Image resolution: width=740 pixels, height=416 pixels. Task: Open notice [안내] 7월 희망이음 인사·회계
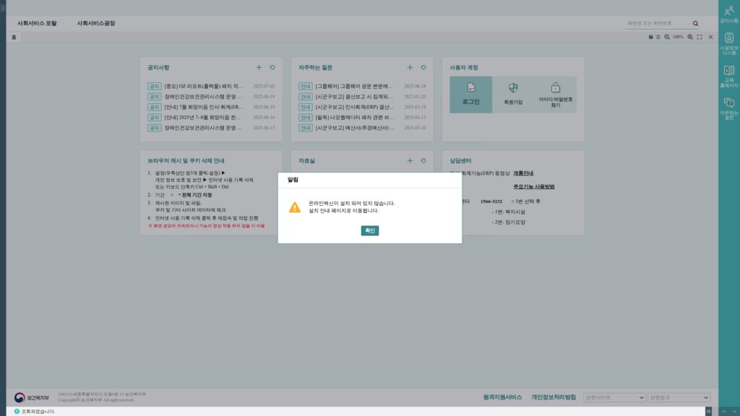(x=203, y=107)
